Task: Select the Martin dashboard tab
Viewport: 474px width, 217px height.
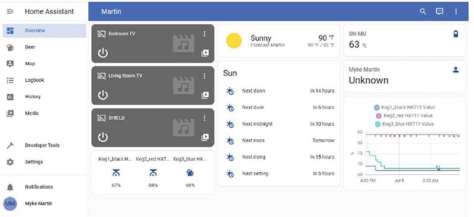Action: point(111,11)
